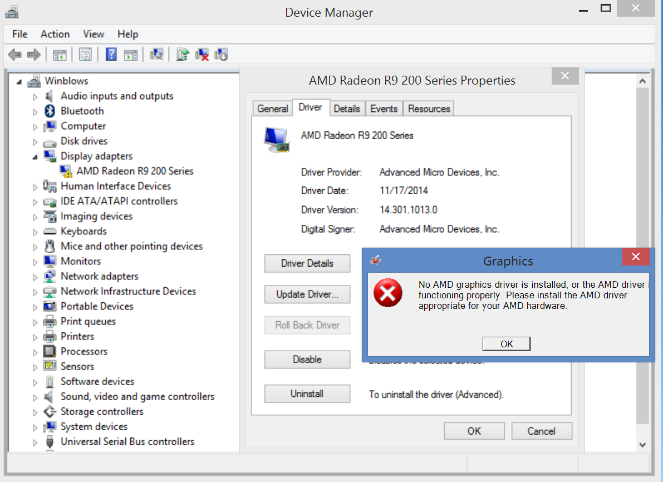Switch to the General tab
The image size is (663, 482).
272,109
